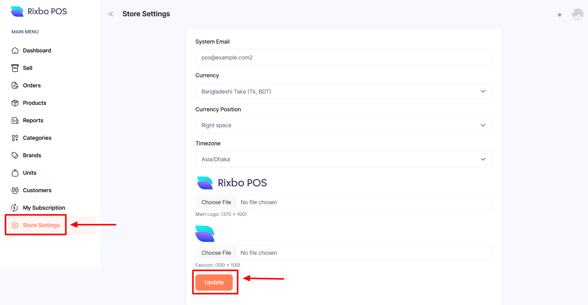Image resolution: width=588 pixels, height=305 pixels.
Task: Open the Sell register icon
Action: [15, 68]
